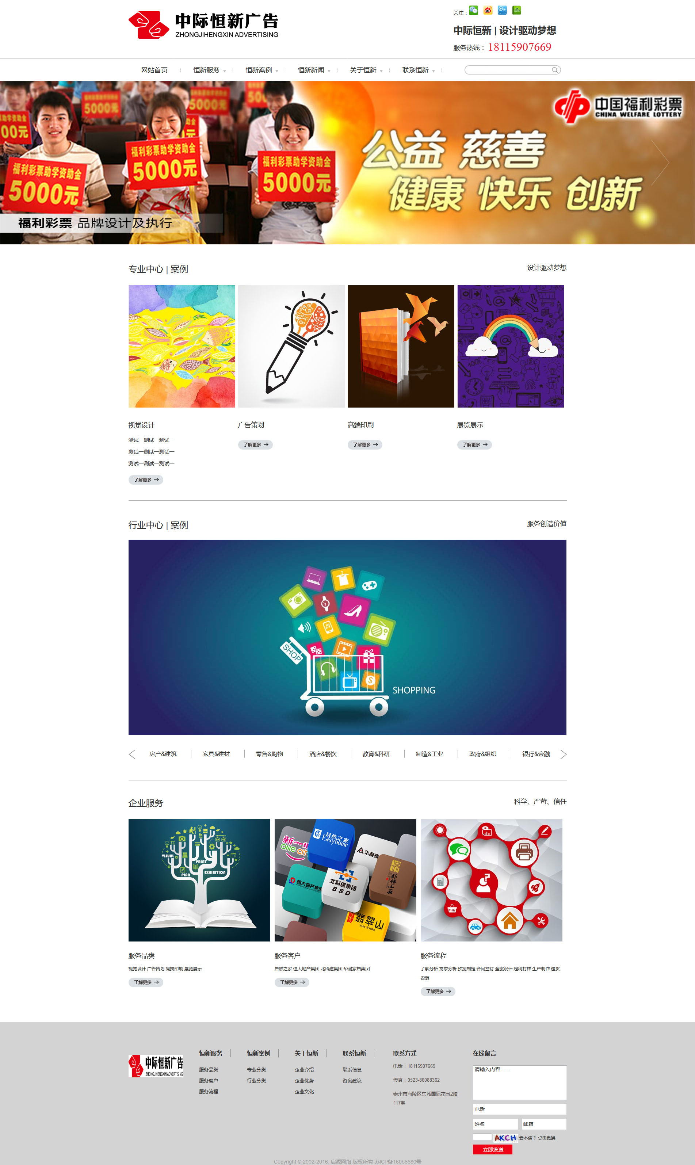
Task: Go to next banner slide arrow
Action: coord(660,163)
